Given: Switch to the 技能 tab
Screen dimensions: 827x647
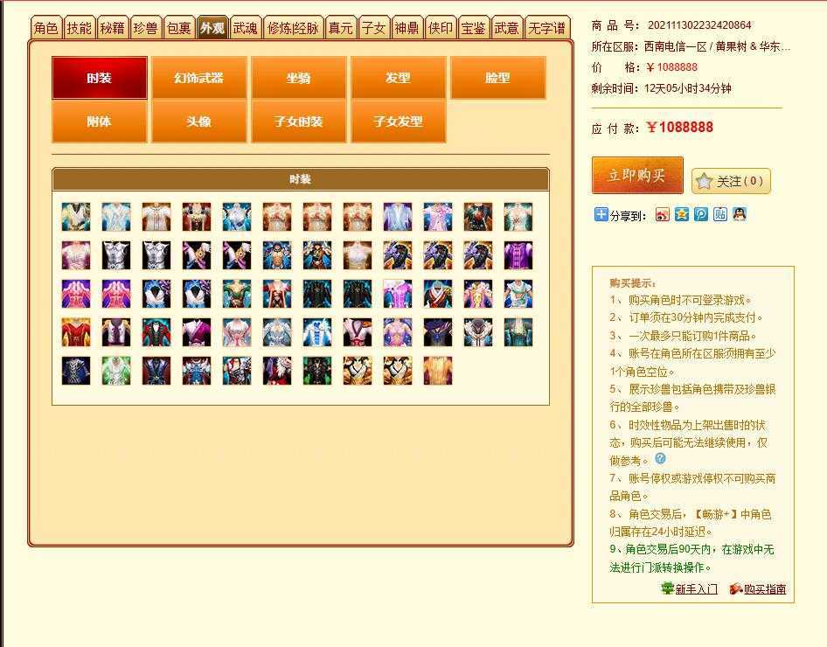Looking at the screenshot, I should coord(80,27).
